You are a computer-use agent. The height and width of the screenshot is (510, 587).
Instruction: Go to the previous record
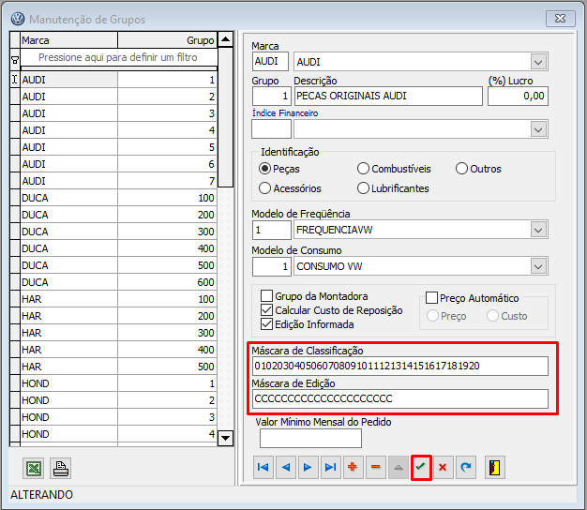click(286, 467)
